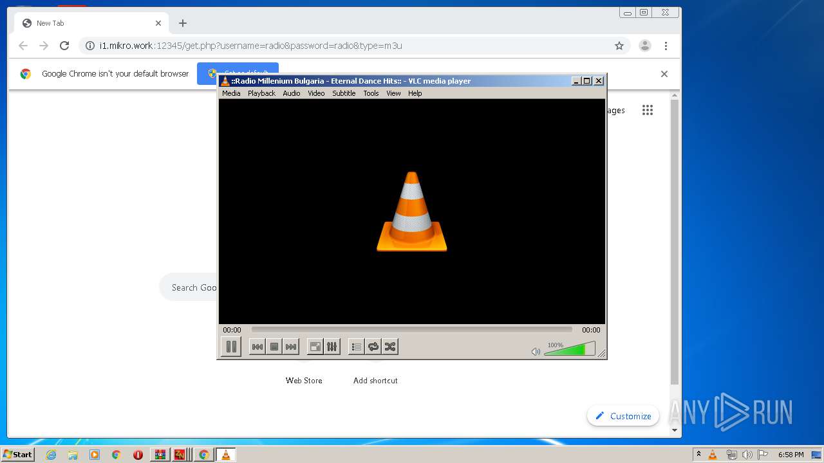Open Chrome three-dot menu

(x=666, y=46)
